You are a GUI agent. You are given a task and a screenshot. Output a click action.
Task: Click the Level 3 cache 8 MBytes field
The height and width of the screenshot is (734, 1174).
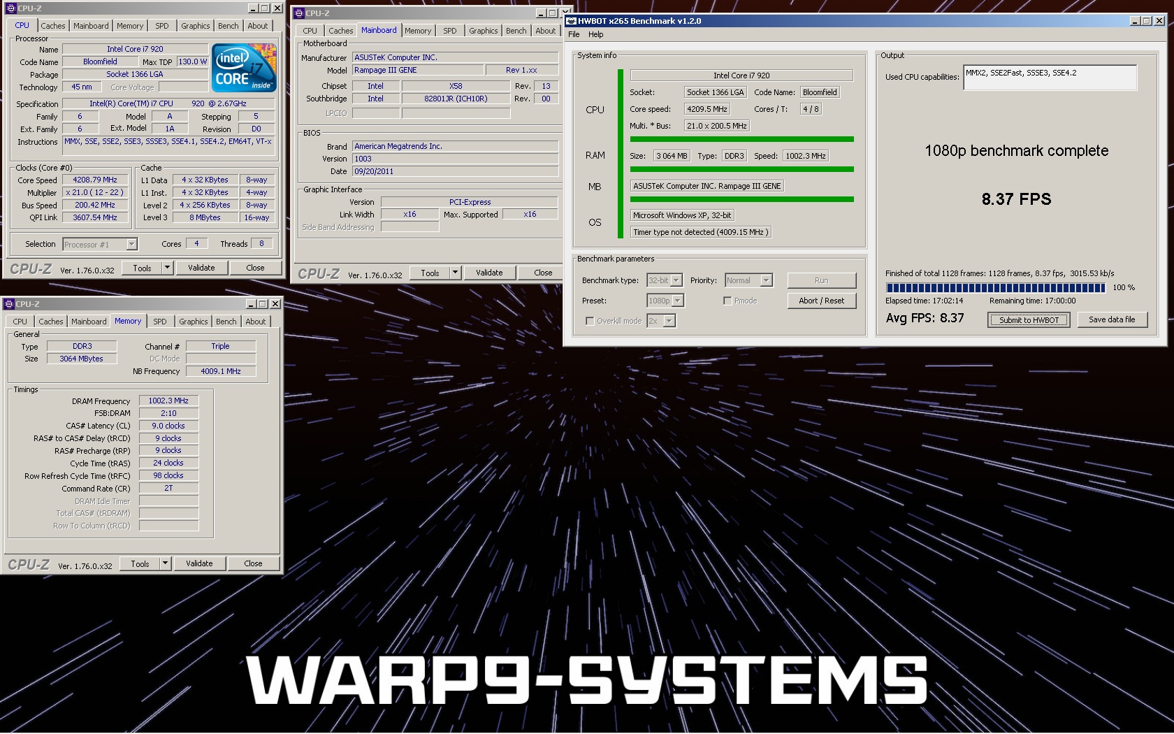click(205, 217)
